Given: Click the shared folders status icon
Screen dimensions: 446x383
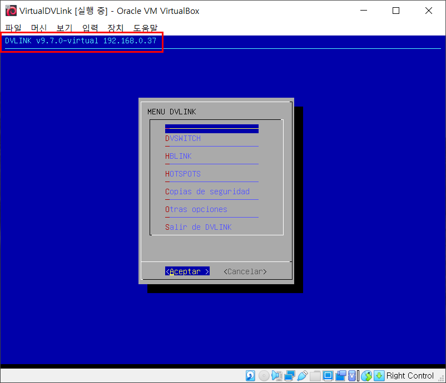Looking at the screenshot, I should click(315, 376).
